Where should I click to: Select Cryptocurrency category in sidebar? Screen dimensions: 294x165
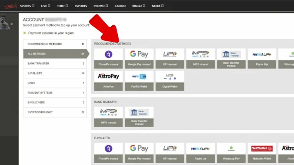tap(55, 112)
